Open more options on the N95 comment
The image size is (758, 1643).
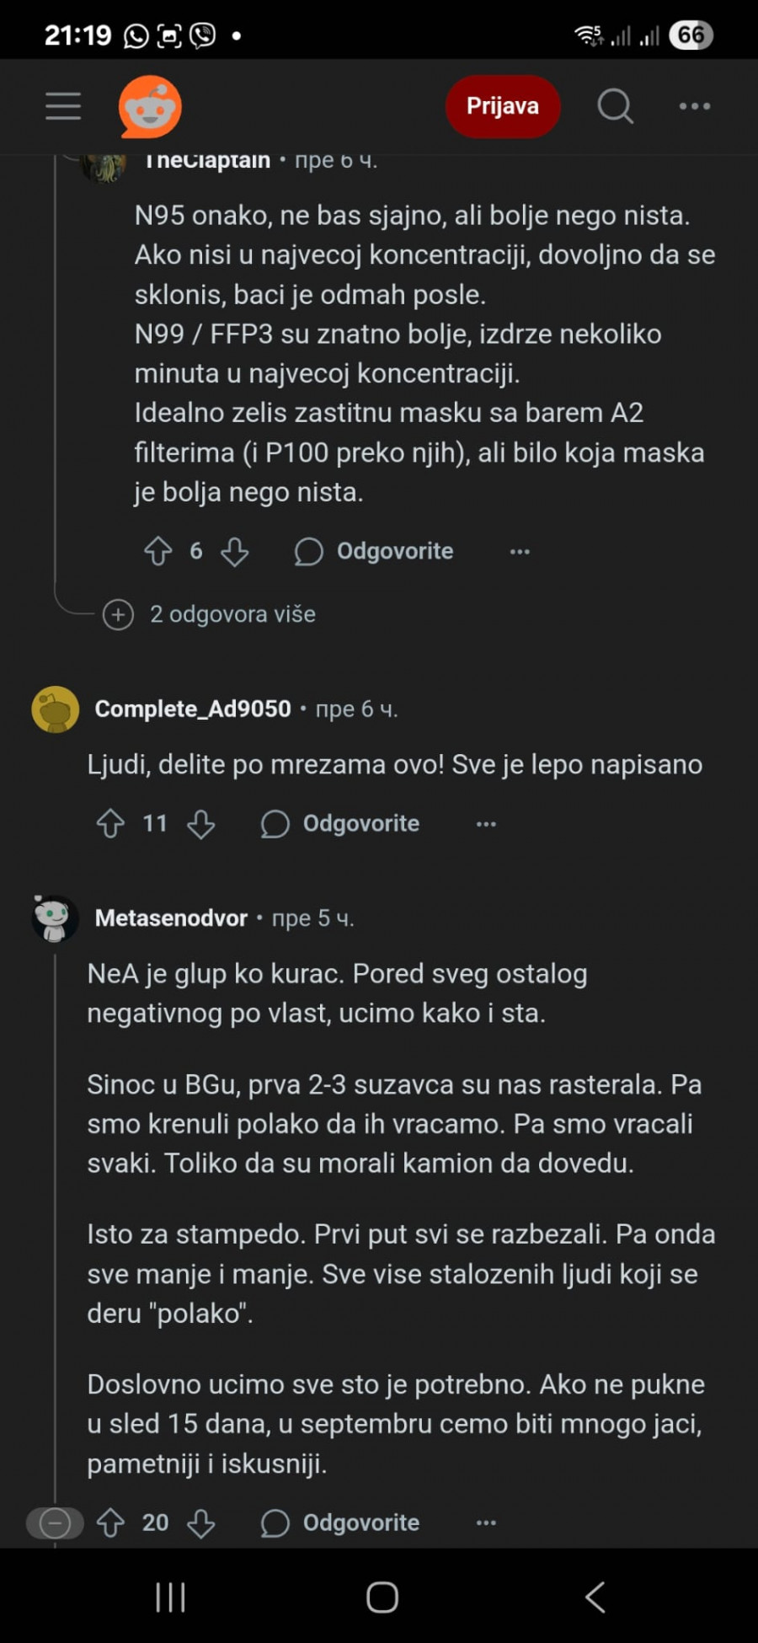coord(520,552)
